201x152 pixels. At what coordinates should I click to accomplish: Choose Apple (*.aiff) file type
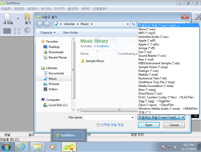pyautogui.click(x=168, y=41)
